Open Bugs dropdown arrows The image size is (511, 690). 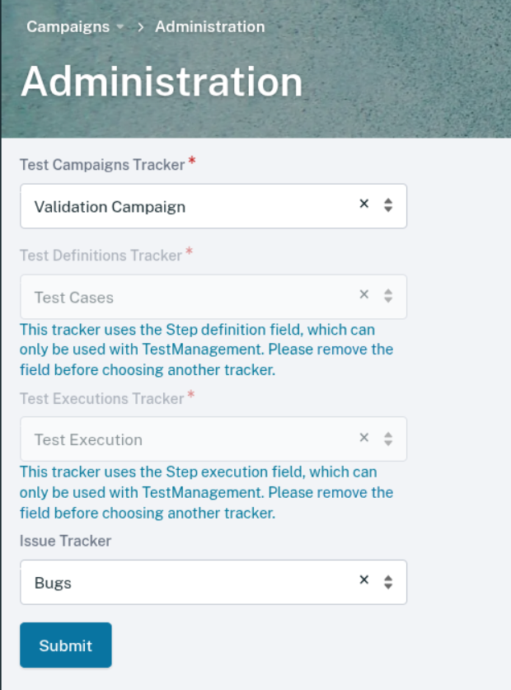(388, 582)
